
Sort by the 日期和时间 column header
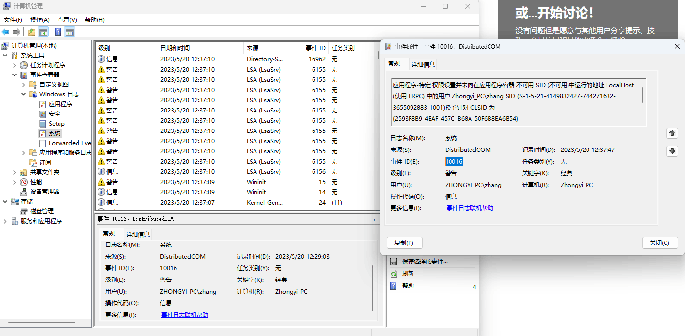[x=200, y=48]
